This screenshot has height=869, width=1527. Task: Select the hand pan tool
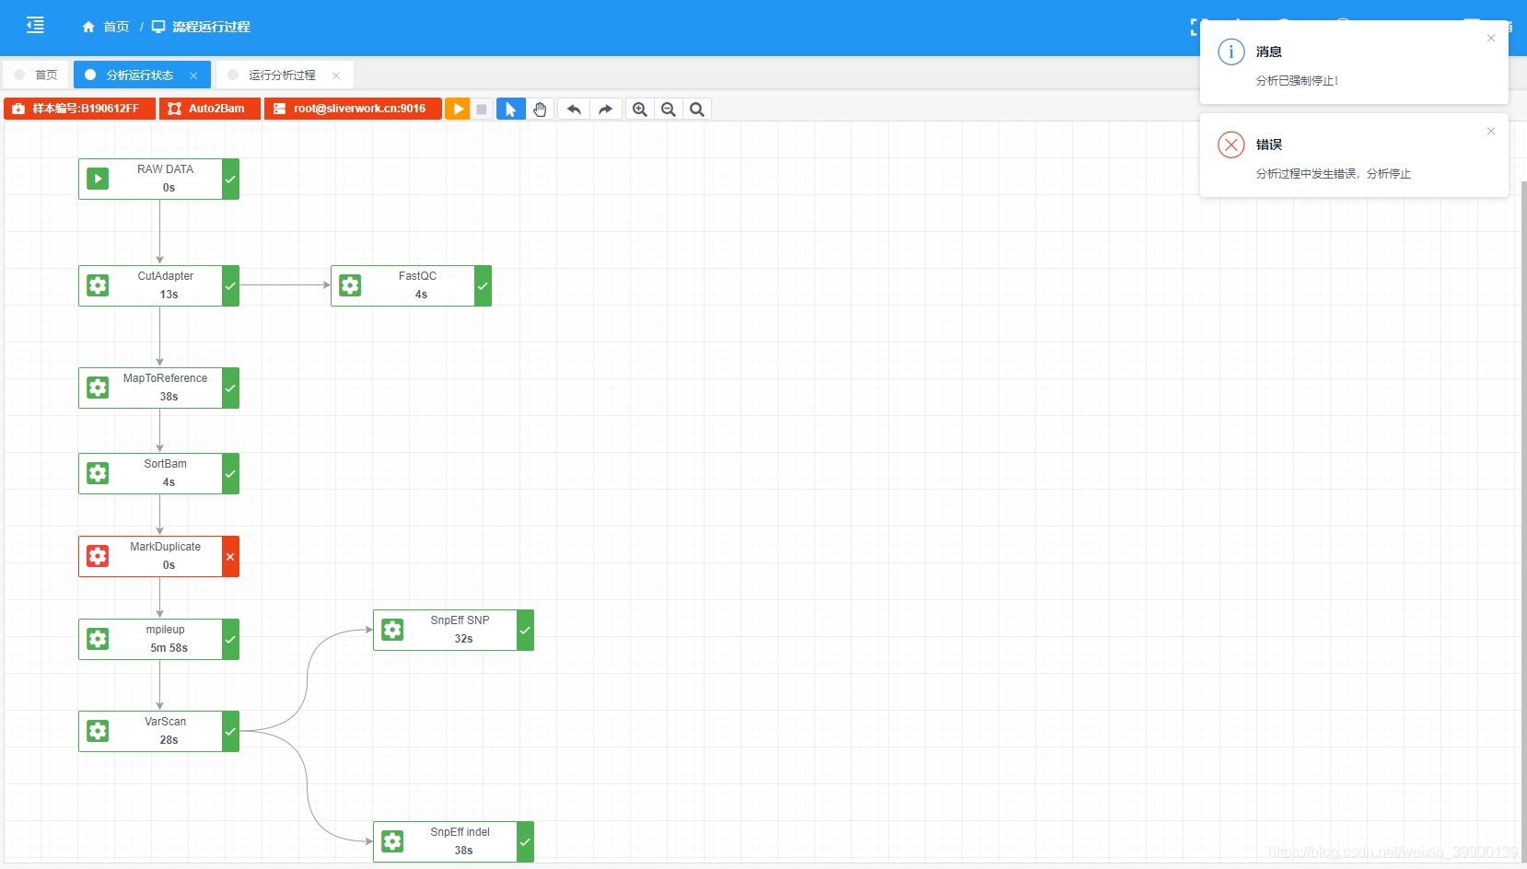point(540,109)
